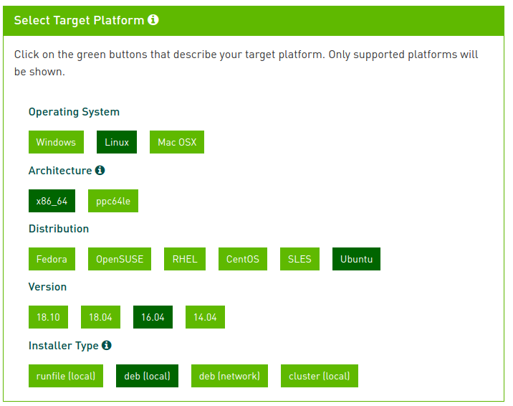
Task: Select the Ubuntu distribution
Action: click(x=356, y=259)
